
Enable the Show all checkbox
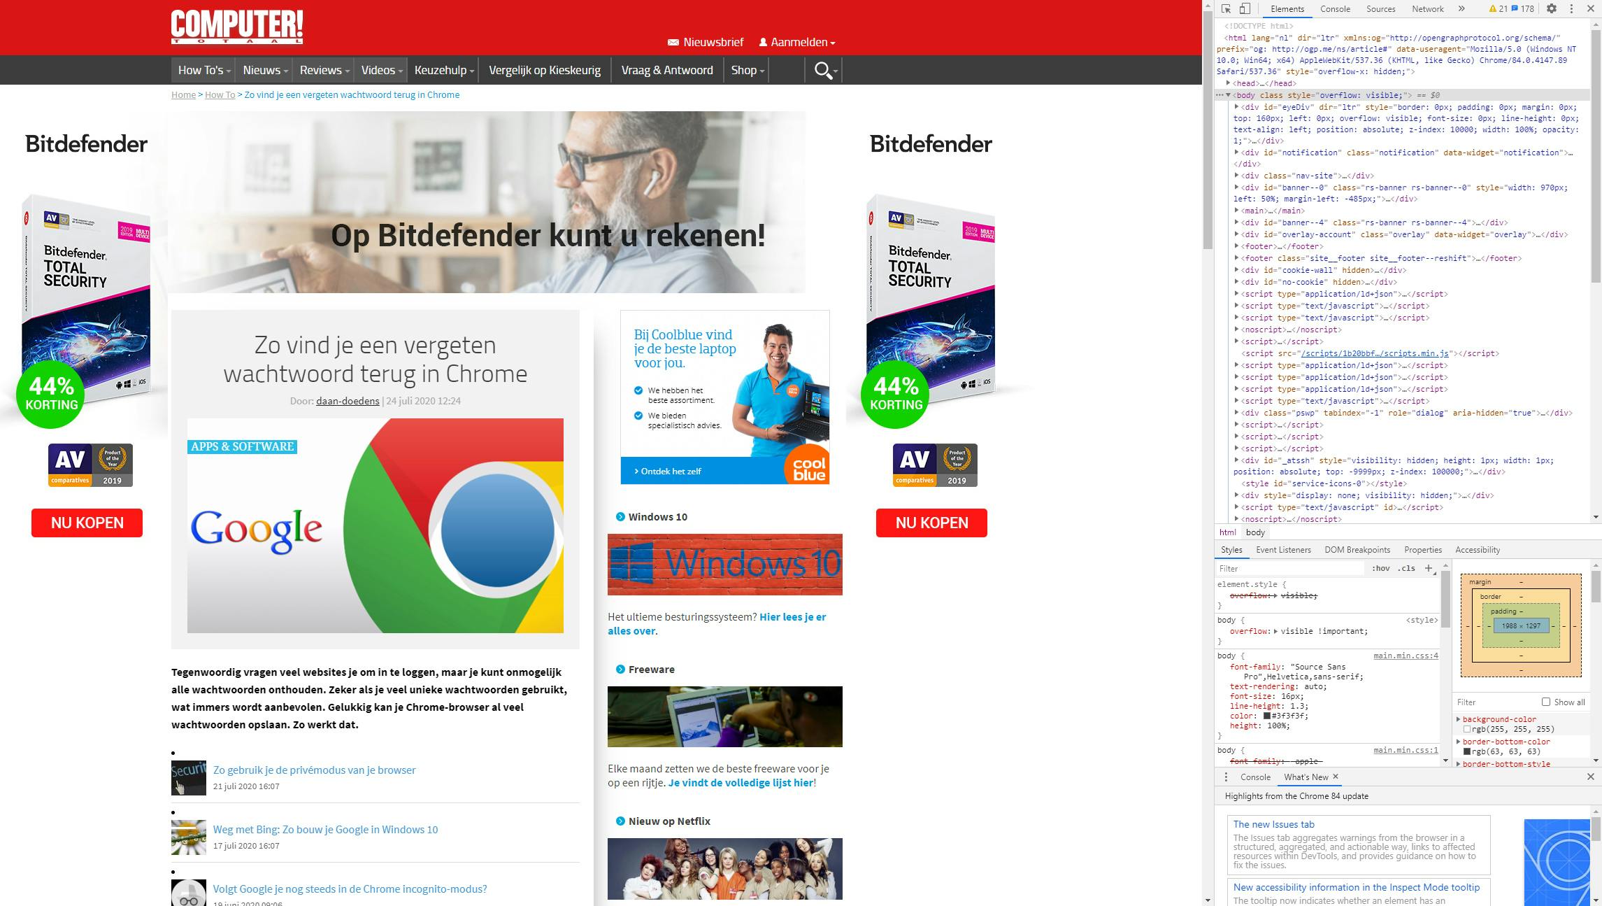(1546, 702)
